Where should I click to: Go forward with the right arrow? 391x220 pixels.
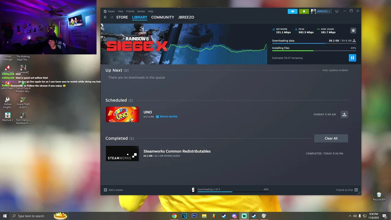(x=111, y=17)
